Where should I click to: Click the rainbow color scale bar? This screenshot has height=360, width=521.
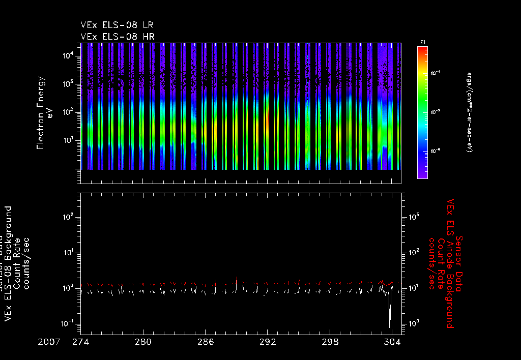click(422, 112)
